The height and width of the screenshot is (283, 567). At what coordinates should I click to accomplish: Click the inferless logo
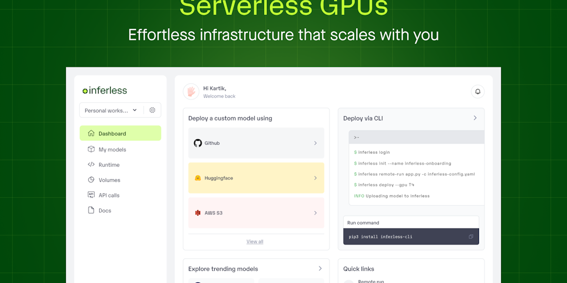pos(105,90)
